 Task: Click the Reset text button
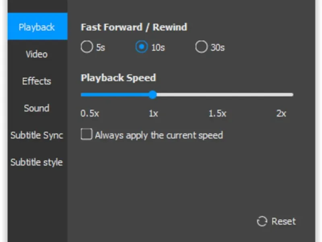coord(283,221)
